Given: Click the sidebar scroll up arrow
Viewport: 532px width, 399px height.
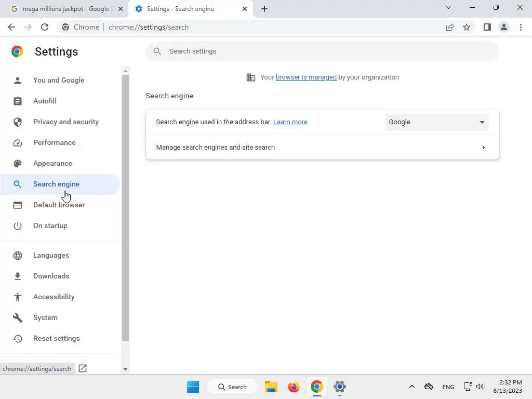Looking at the screenshot, I should [x=126, y=71].
